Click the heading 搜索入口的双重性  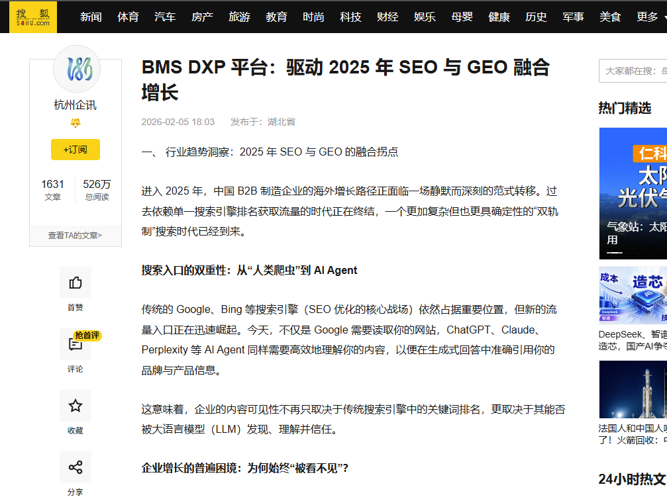click(249, 271)
